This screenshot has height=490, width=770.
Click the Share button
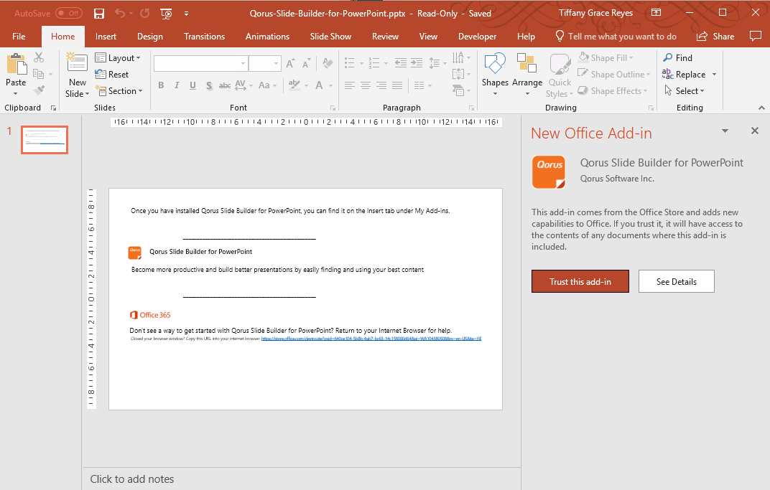[x=715, y=37]
